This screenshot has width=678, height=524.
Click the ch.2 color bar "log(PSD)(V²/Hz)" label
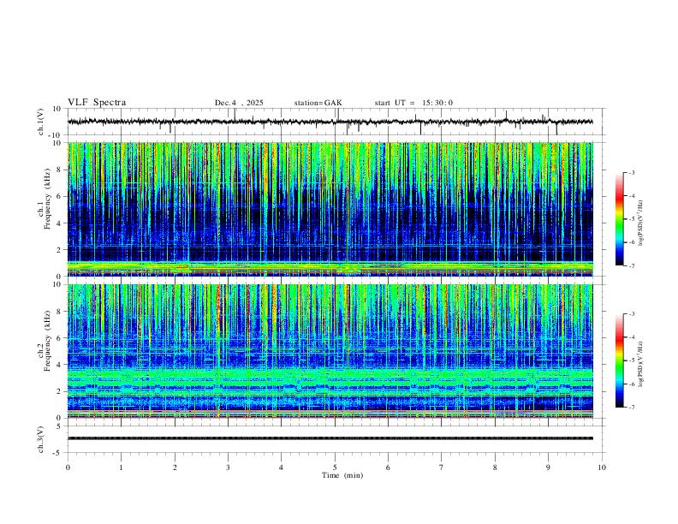(x=641, y=365)
